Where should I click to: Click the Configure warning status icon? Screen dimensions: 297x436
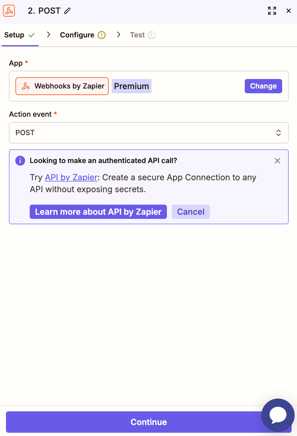[102, 35]
